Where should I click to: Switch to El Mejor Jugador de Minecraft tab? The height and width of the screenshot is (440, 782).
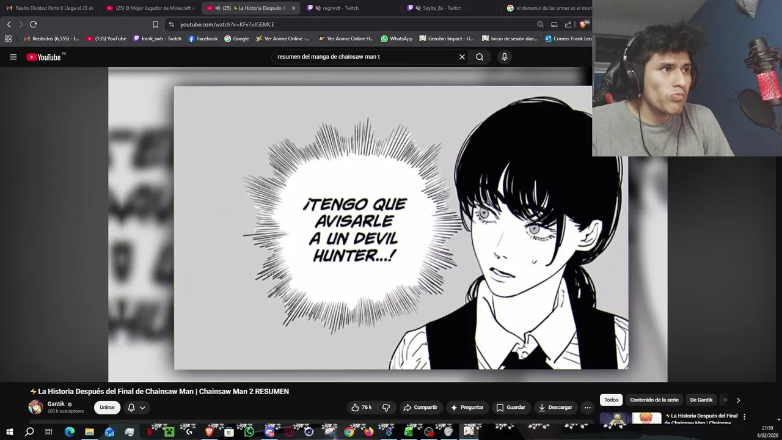point(150,8)
